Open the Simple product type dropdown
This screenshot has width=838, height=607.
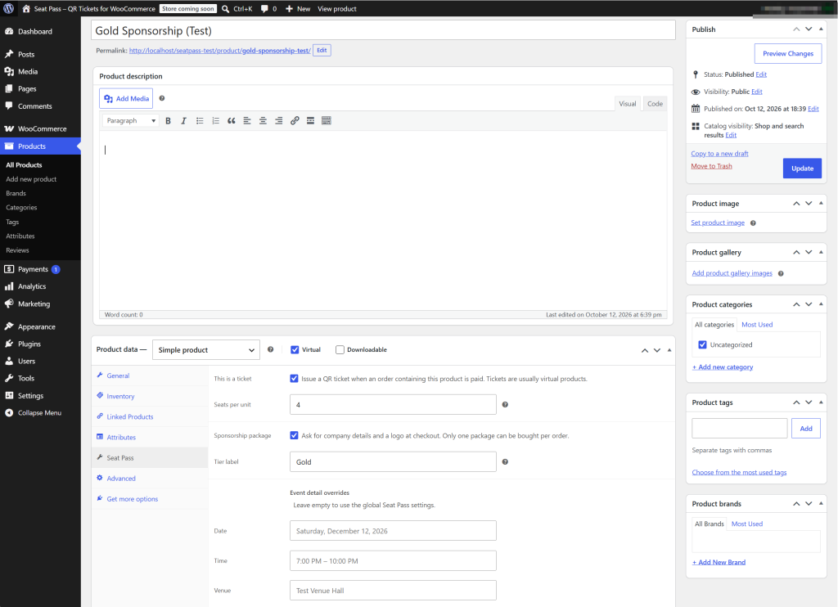205,350
